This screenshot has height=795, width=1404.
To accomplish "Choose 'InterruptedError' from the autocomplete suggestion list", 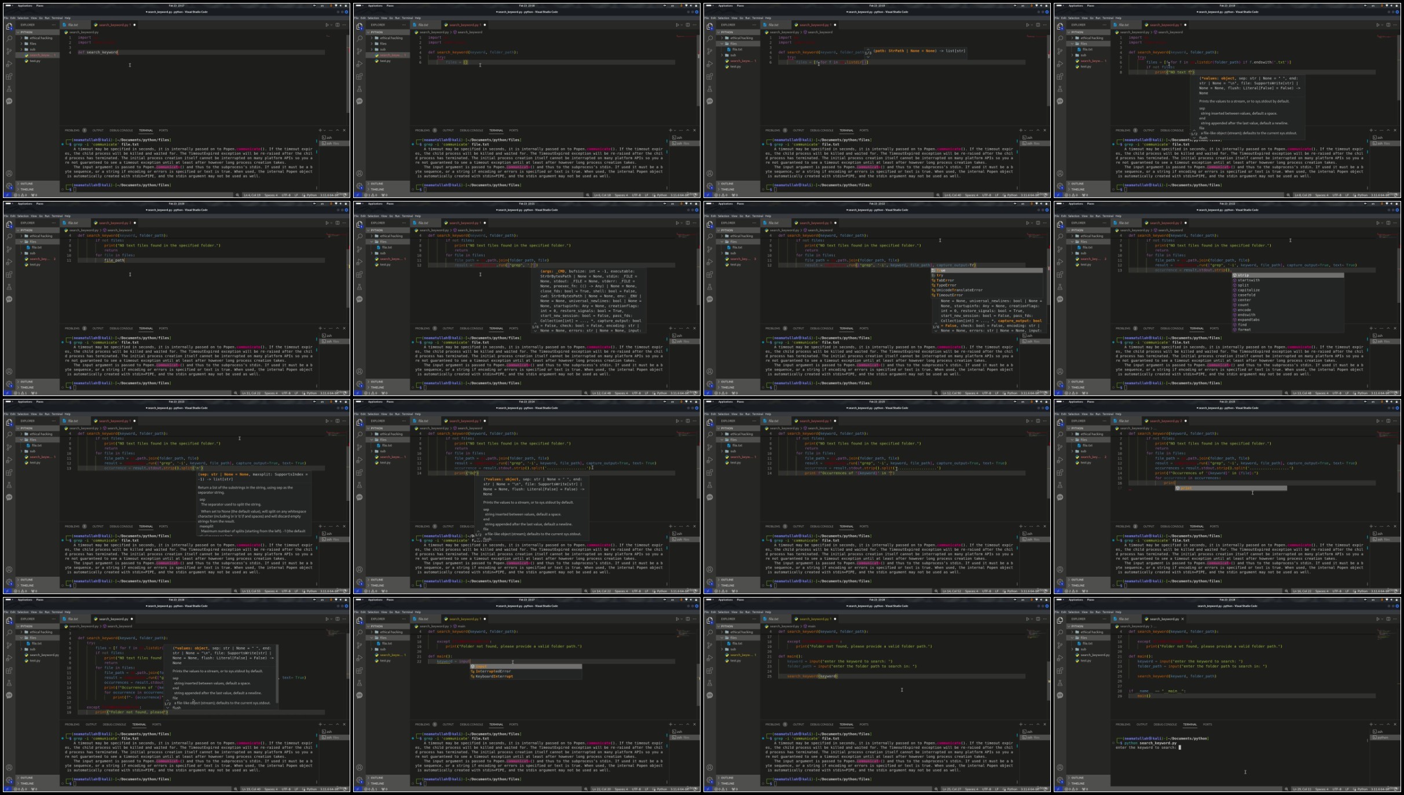I will tap(526, 671).
